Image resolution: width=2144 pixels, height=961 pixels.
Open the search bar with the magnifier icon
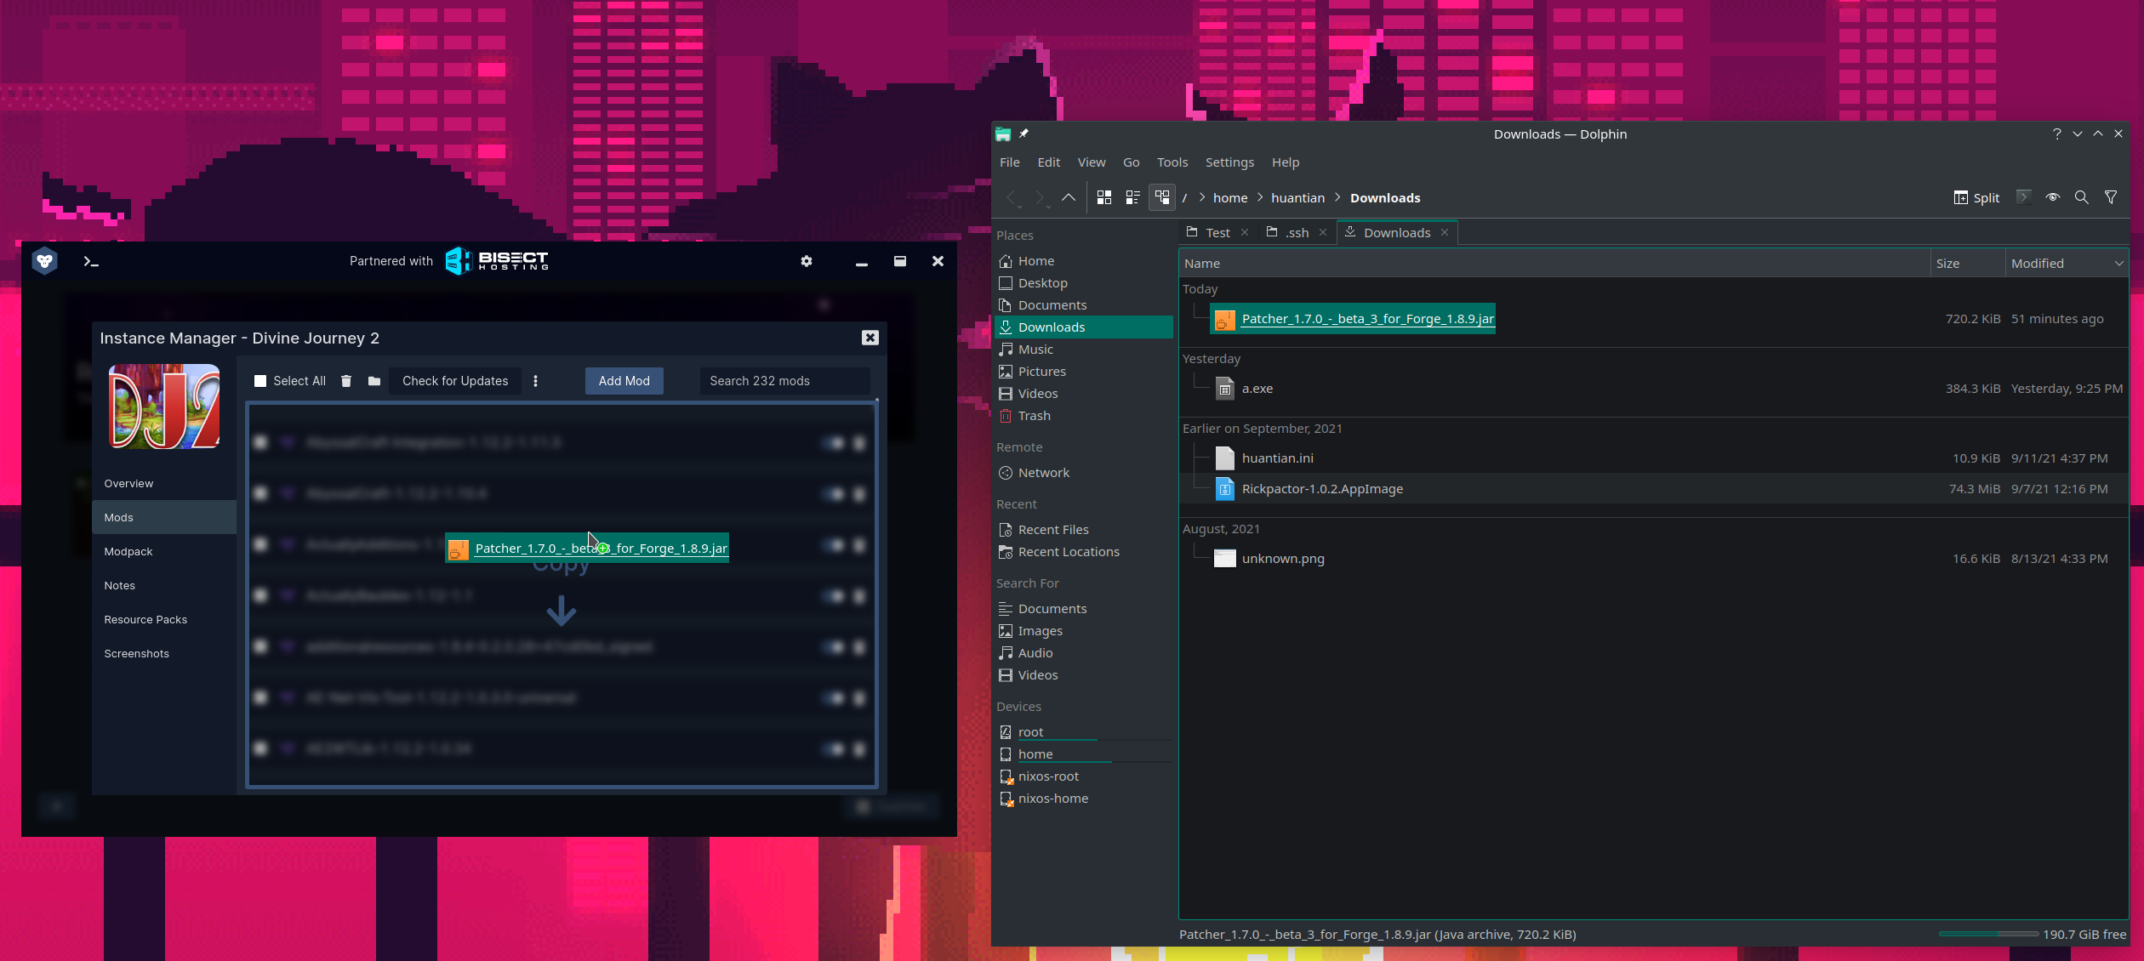point(2081,197)
